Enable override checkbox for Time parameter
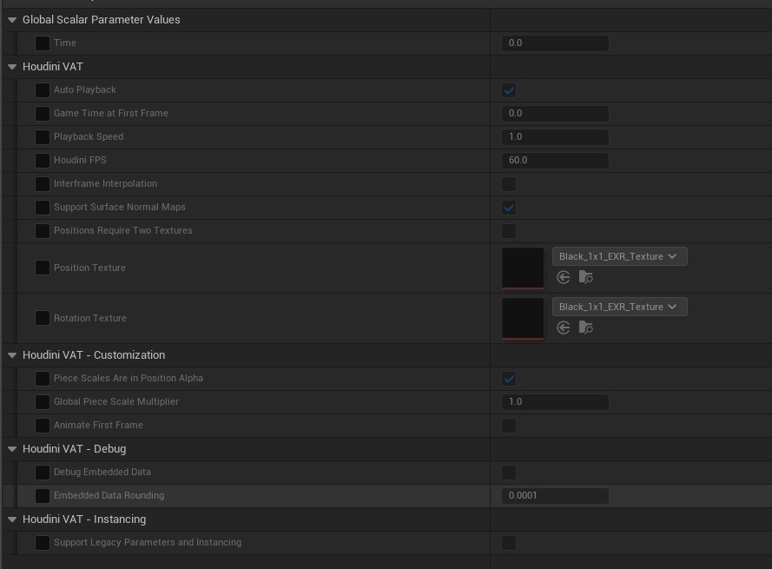 [x=43, y=43]
